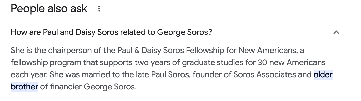Click the highlighted word brother
This screenshot has height=101, width=361.
tap(24, 87)
